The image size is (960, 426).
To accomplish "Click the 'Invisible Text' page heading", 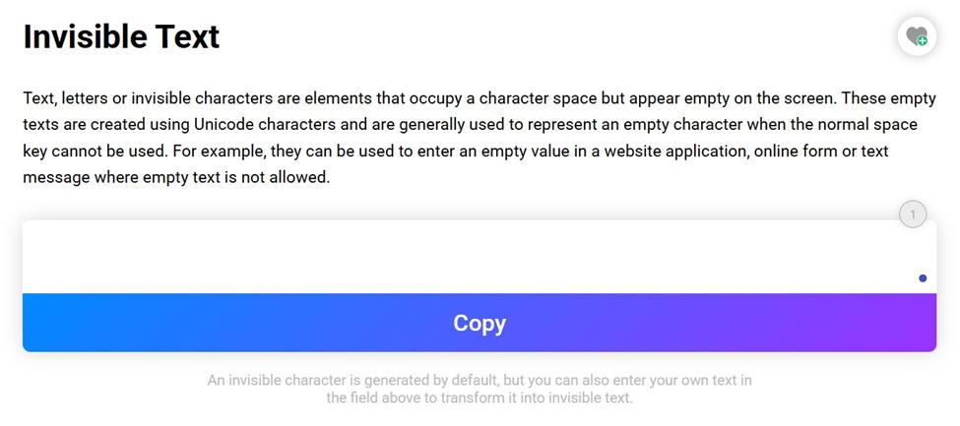I will (x=121, y=36).
